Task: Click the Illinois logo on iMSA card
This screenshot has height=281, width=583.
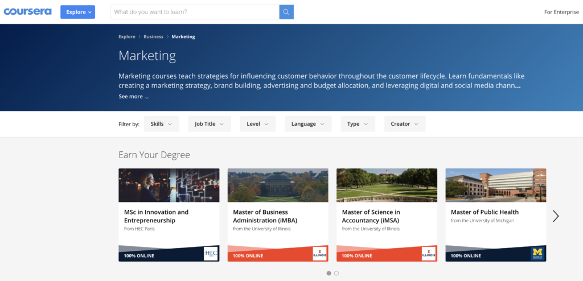Action: [x=429, y=254]
